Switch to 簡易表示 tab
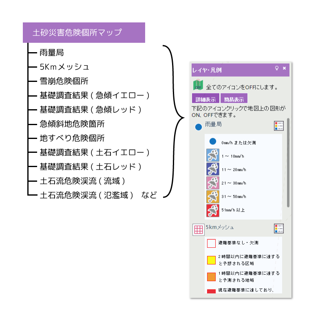Viewport: 318px width, 326px height. tap(234, 99)
